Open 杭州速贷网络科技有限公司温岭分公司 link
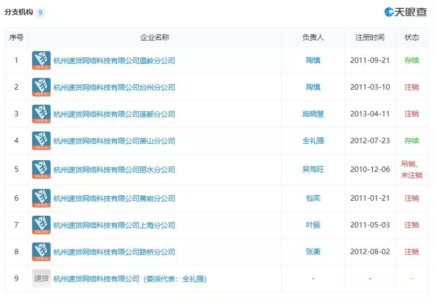This screenshot has width=436, height=299. pyautogui.click(x=114, y=60)
